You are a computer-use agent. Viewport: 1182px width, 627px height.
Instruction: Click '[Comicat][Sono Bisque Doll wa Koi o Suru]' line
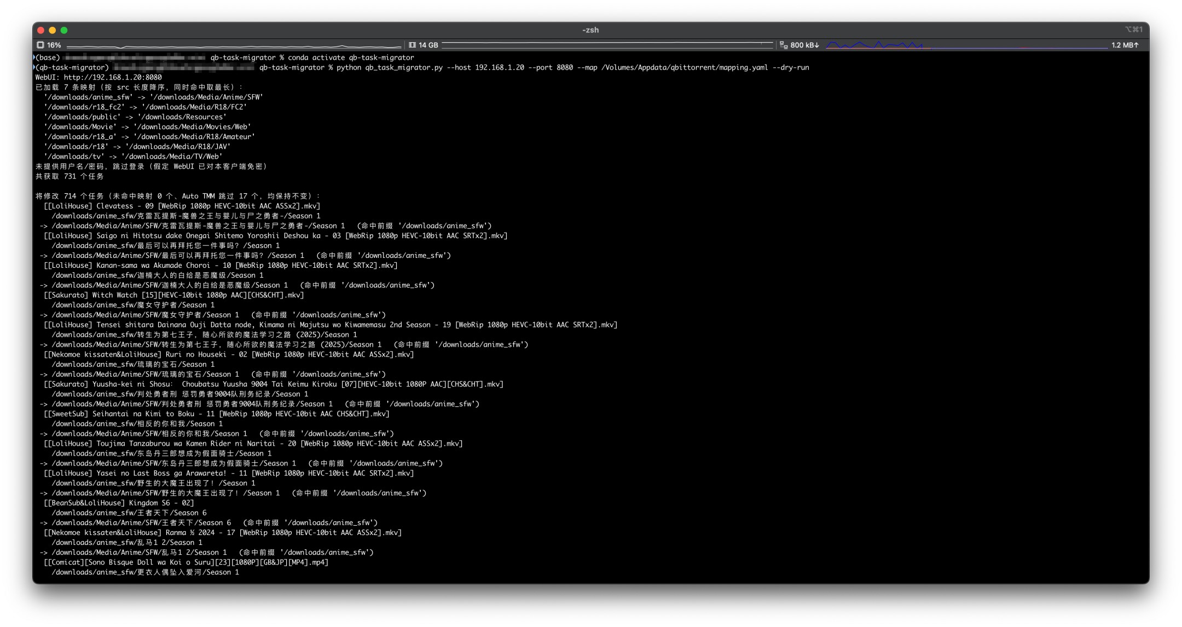[x=186, y=562]
